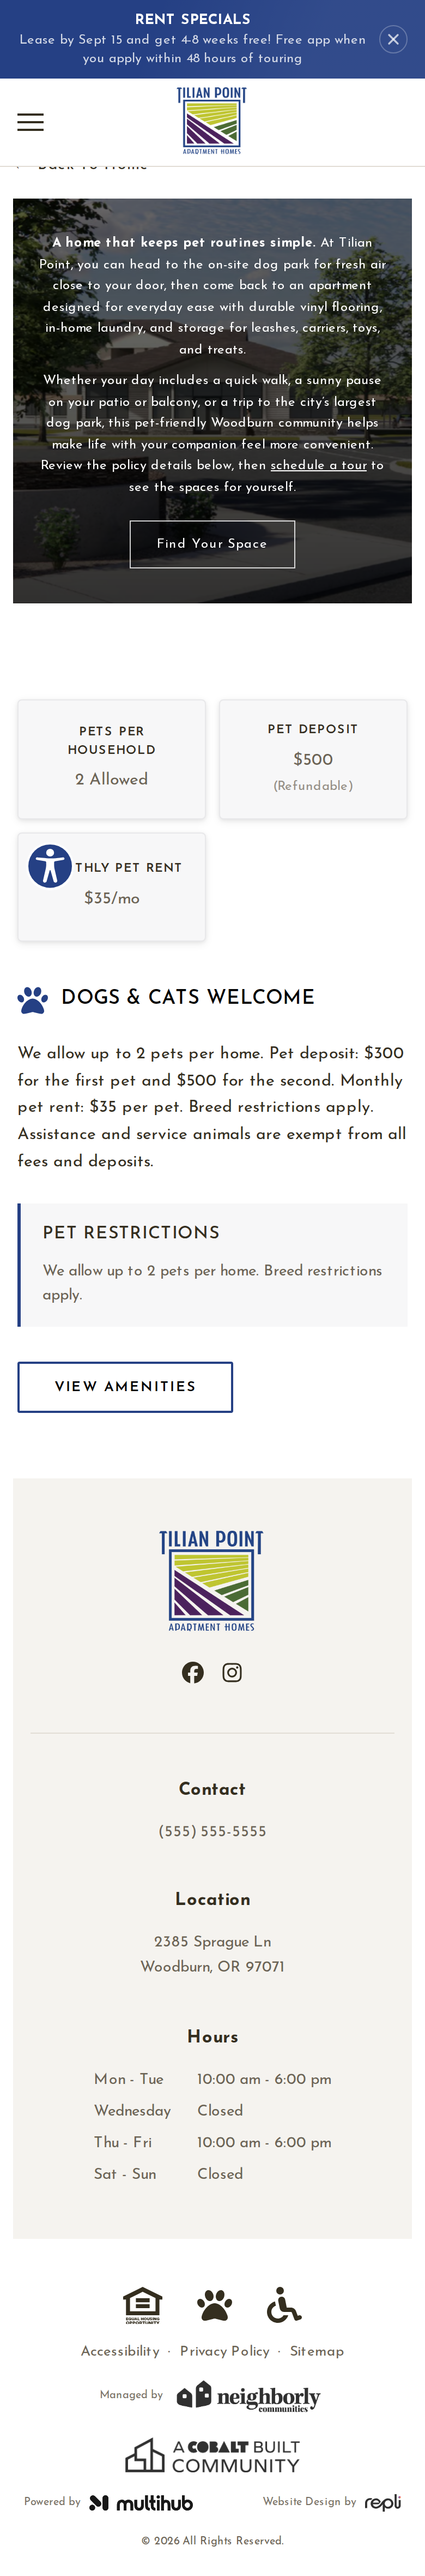The width and height of the screenshot is (425, 2576).
Task: Click the footer Tilian Point logo
Action: pyautogui.click(x=211, y=1580)
